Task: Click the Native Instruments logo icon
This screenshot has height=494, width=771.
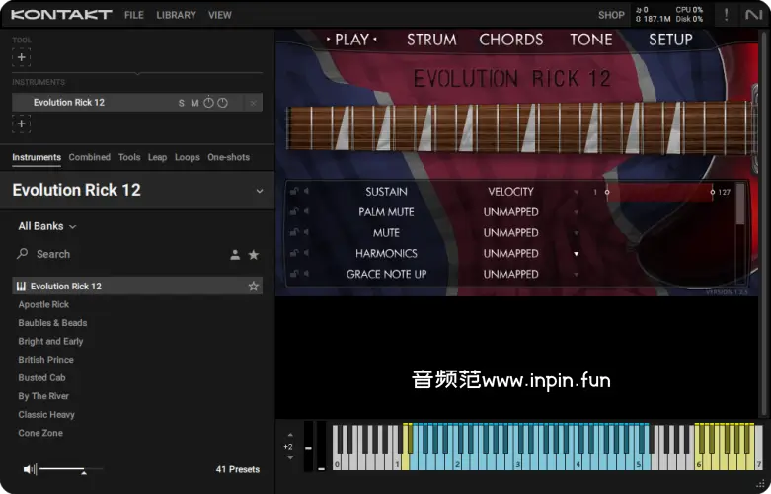Action: [x=753, y=15]
